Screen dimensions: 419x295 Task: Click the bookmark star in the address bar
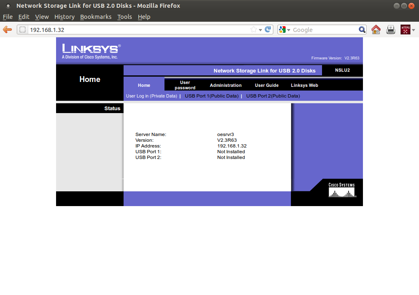(x=253, y=29)
